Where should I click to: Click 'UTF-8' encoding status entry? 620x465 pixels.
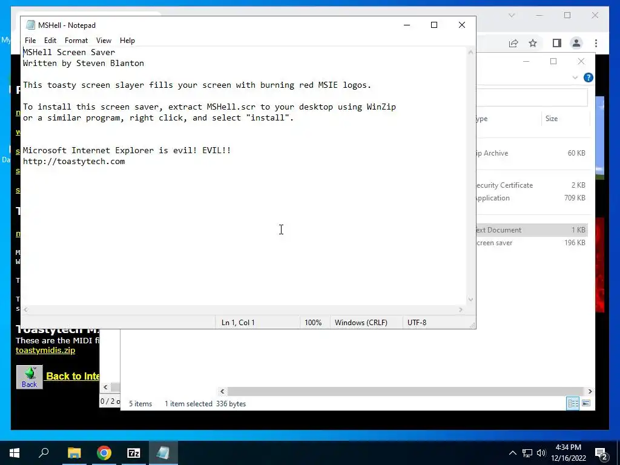pos(417,323)
